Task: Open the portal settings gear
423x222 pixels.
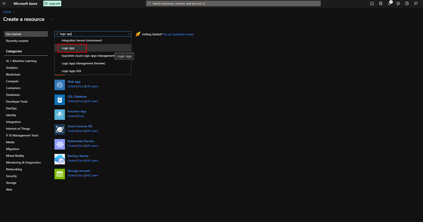Action: click(398, 3)
